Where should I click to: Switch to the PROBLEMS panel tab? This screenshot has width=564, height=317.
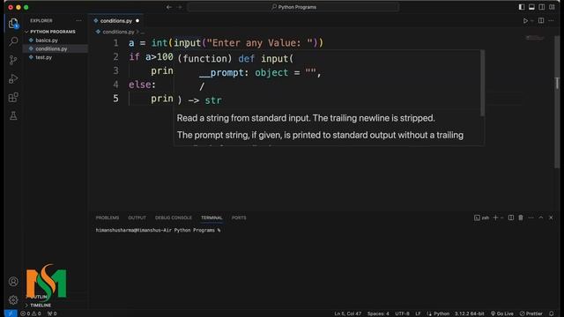coord(108,217)
